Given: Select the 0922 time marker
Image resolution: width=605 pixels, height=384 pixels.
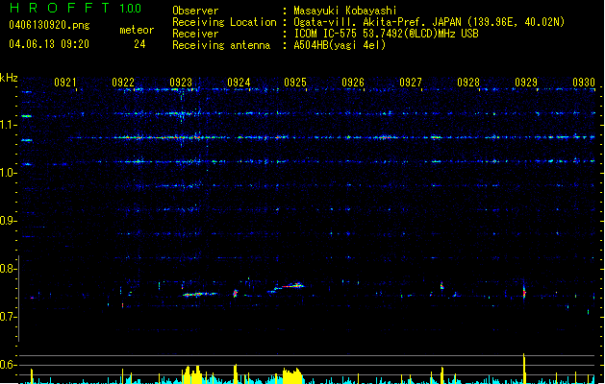Looking at the screenshot, I should pos(123,83).
